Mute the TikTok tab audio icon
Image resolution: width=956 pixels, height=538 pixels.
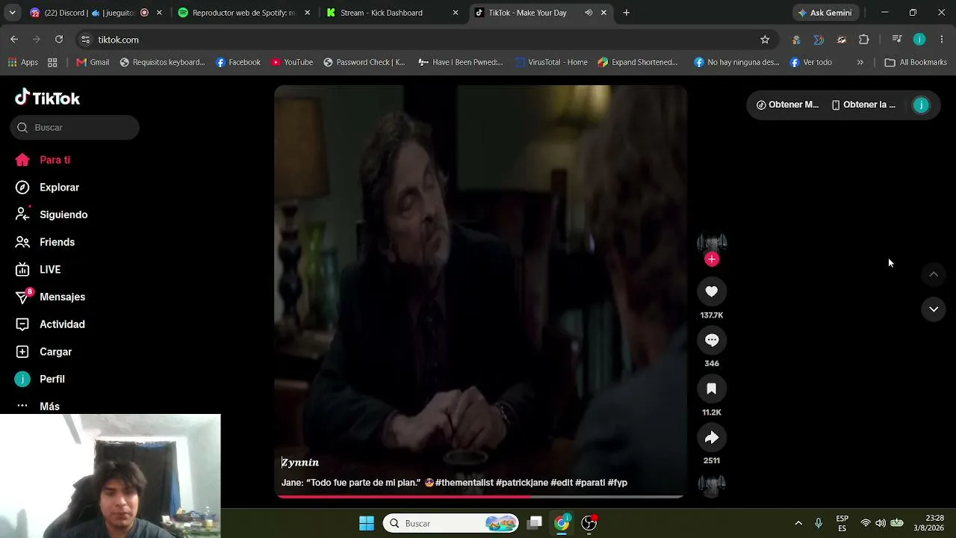(x=589, y=13)
